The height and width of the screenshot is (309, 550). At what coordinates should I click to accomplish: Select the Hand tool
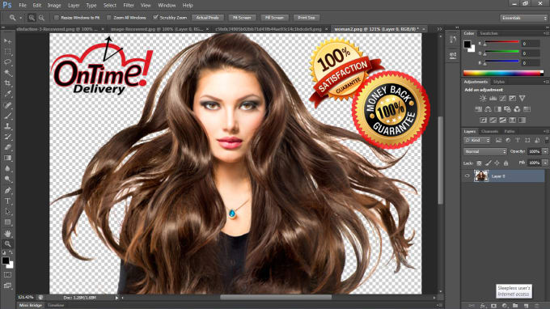pos(7,233)
